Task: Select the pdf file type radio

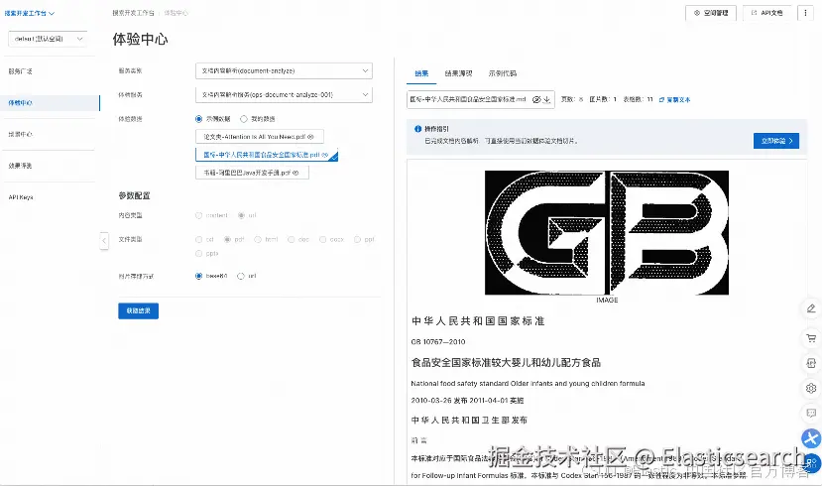Action: [227, 239]
